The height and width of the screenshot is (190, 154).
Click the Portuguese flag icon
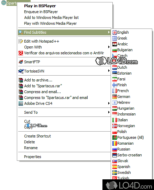click(114, 137)
